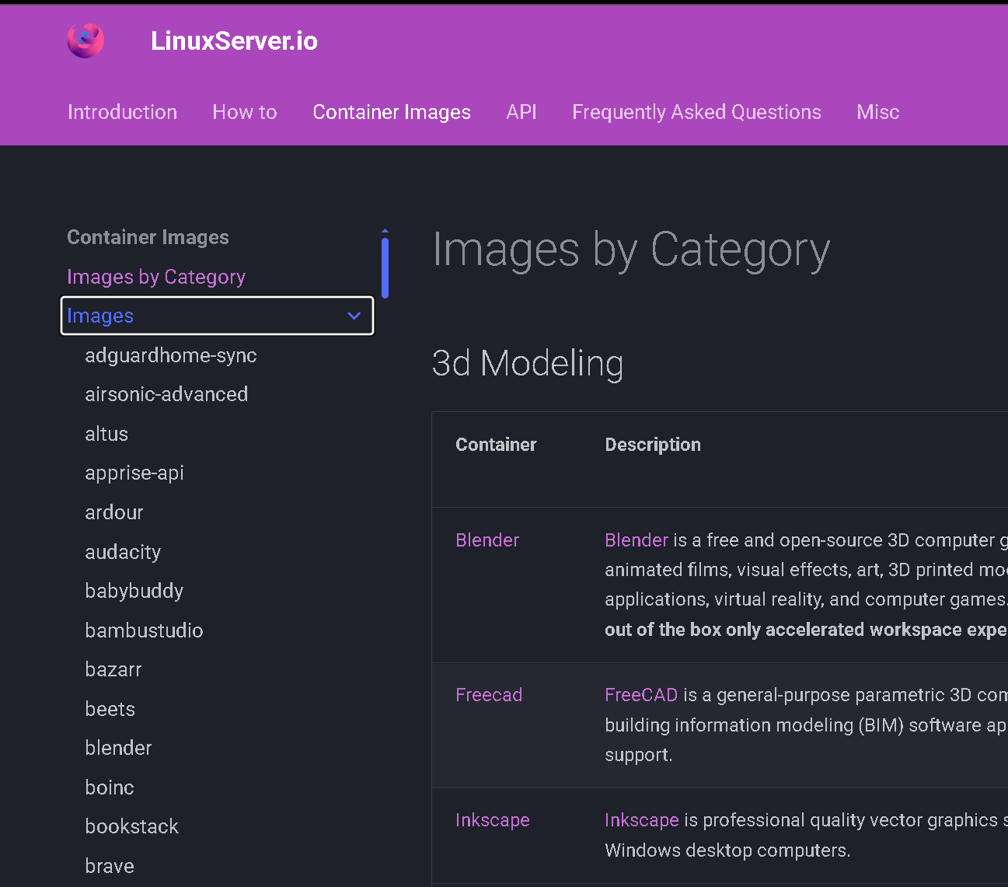Open ardour in the sidebar
Image resolution: width=1008 pixels, height=887 pixels.
click(x=114, y=512)
